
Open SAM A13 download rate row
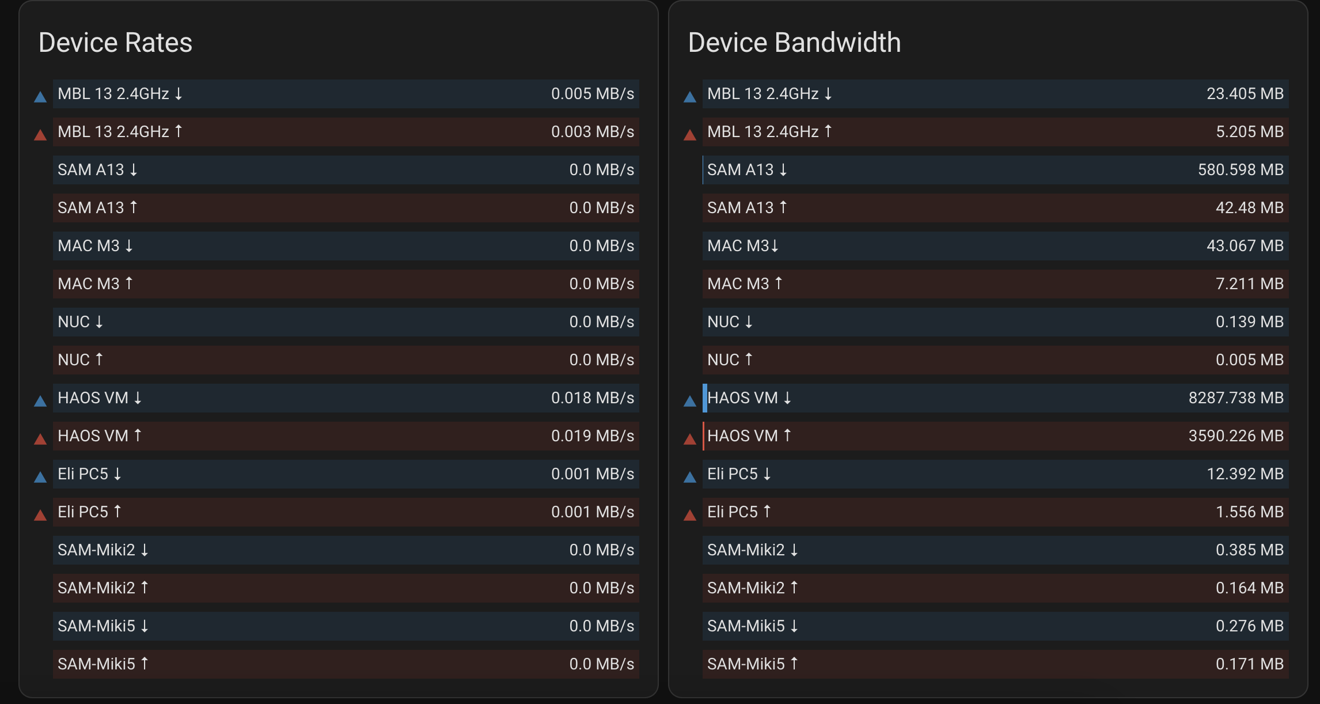(346, 170)
